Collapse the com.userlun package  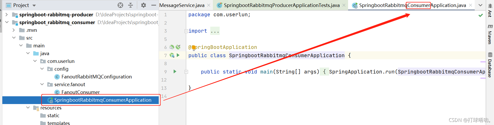click(35, 61)
